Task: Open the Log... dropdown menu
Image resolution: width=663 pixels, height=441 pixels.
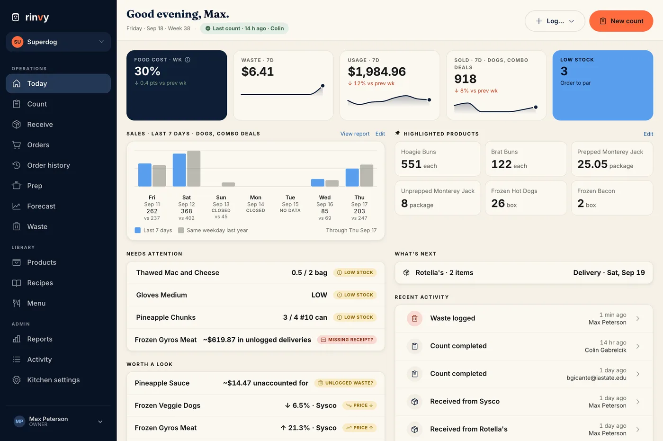Action: (x=555, y=21)
